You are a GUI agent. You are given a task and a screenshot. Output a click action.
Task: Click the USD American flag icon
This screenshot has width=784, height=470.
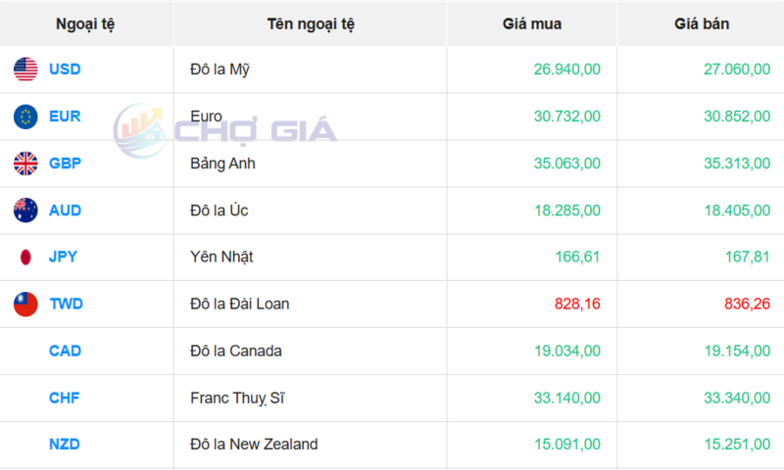coord(25,70)
